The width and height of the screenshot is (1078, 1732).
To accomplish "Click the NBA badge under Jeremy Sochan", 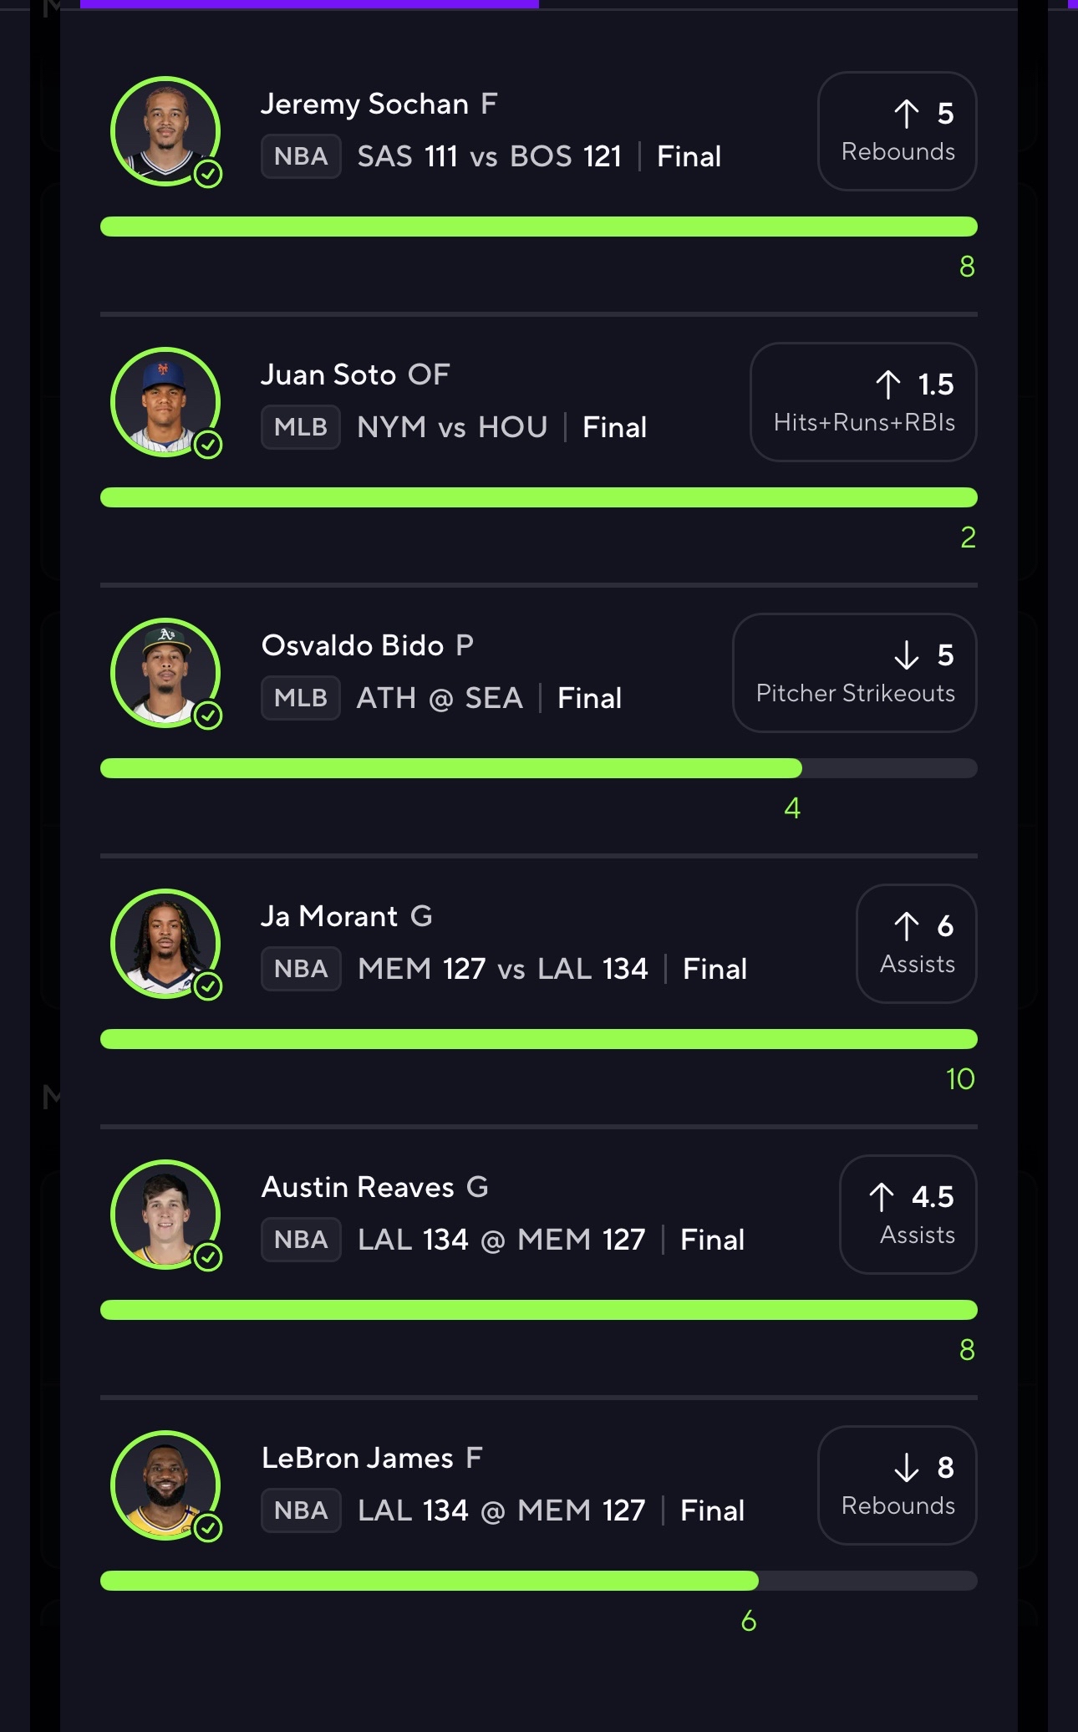I will (x=301, y=156).
